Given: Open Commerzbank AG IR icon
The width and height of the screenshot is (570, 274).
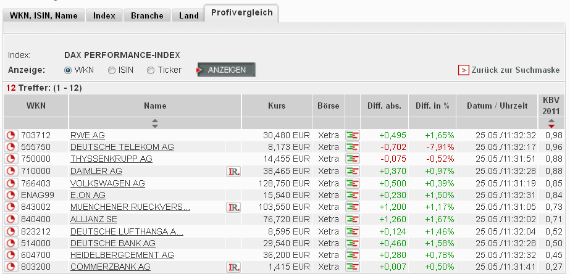Looking at the screenshot, I should [x=233, y=267].
